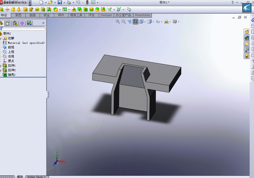The image size is (254, 178).
Task: Open the ConfigurationManager panel tab
Action: [x=15, y=23]
